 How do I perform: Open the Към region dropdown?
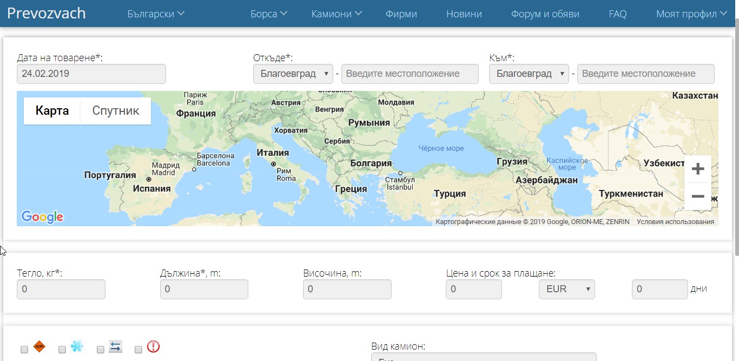click(529, 74)
